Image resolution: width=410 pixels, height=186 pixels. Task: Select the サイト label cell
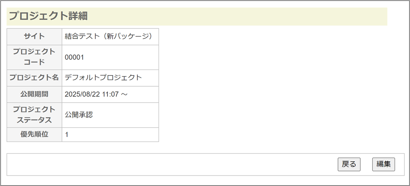(34, 36)
